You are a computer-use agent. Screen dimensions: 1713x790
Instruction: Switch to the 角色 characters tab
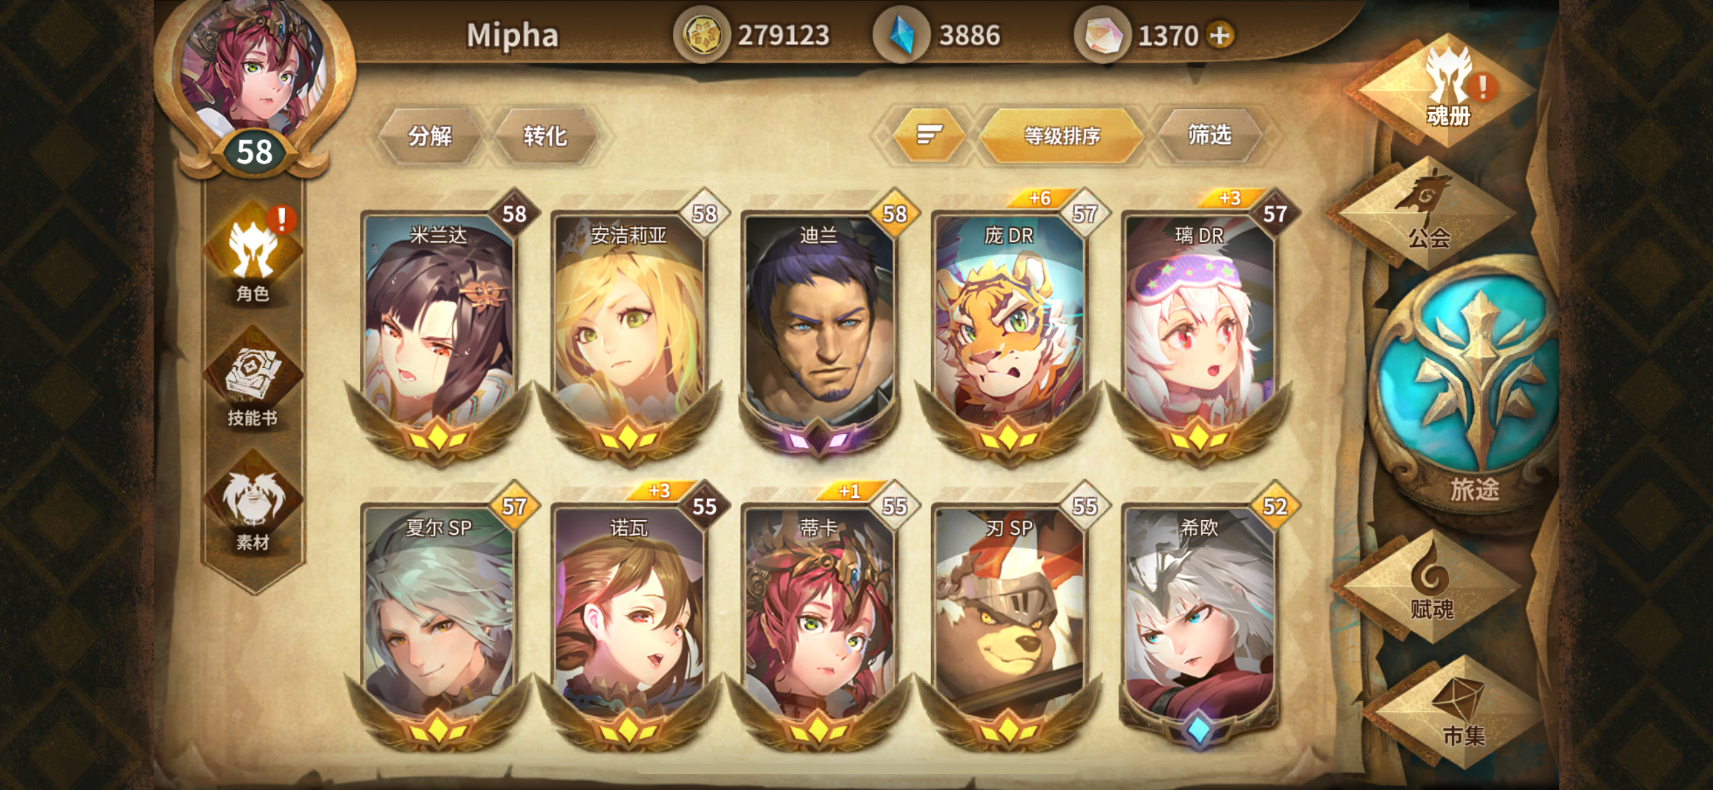[x=253, y=255]
